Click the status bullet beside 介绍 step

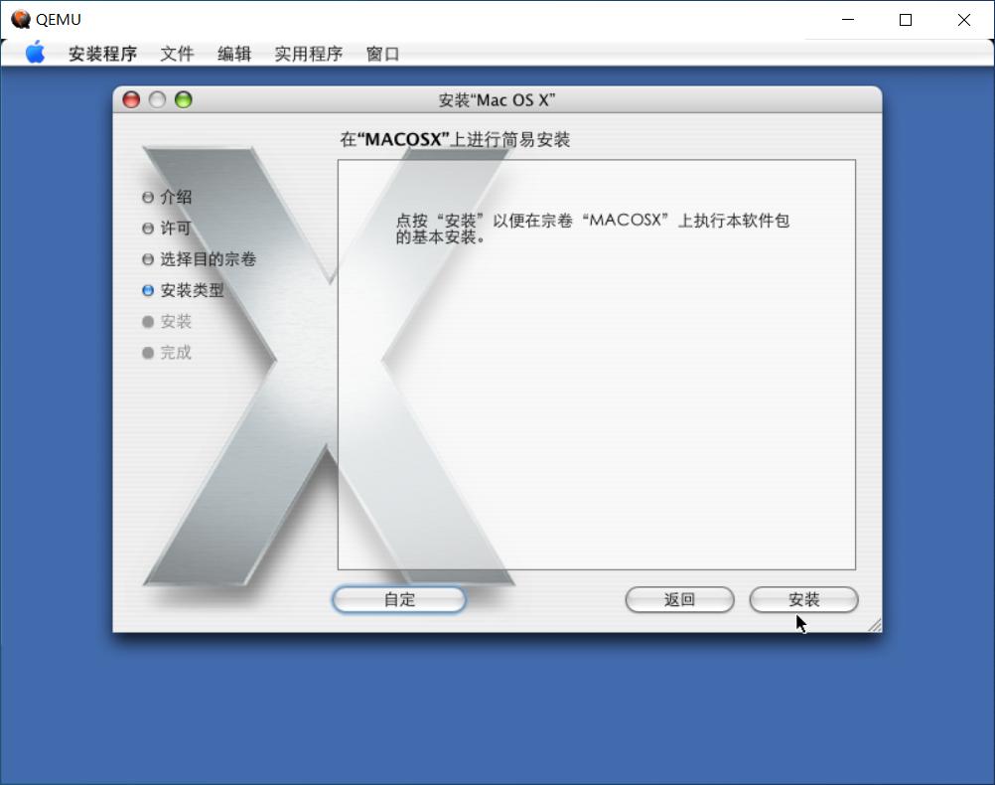pos(146,198)
